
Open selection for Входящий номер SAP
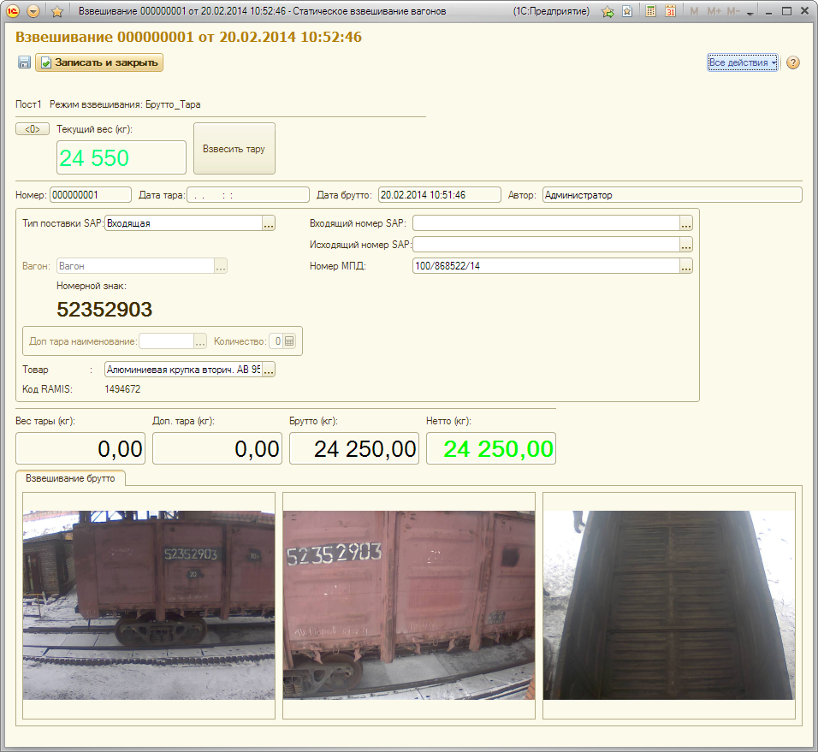click(685, 223)
